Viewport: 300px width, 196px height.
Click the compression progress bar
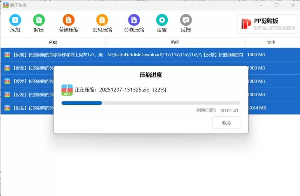tap(151, 103)
